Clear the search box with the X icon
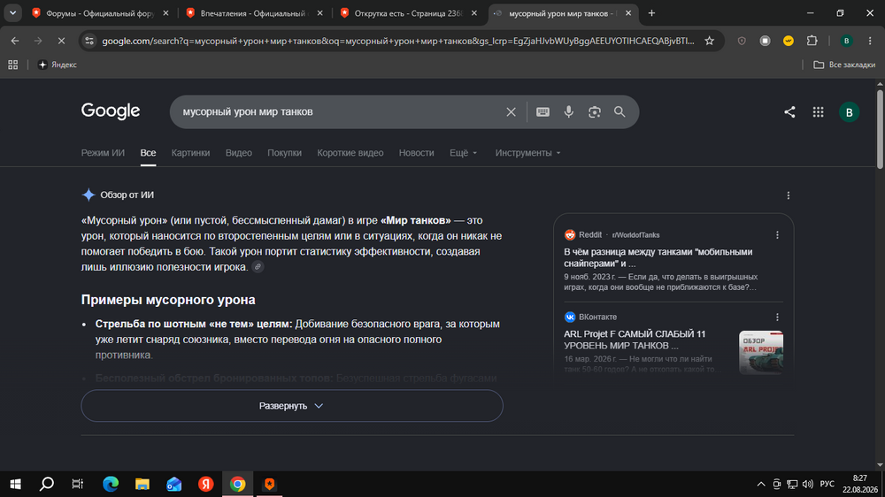Screen dimensions: 885x497 click(x=511, y=111)
